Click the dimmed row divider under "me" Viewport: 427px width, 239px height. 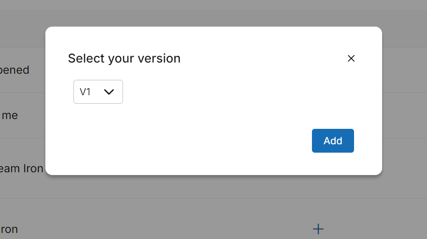(x=22, y=138)
